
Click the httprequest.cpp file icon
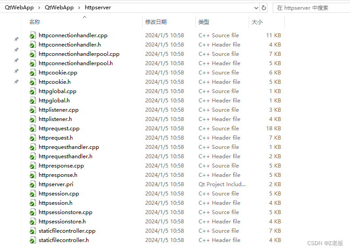click(x=33, y=129)
